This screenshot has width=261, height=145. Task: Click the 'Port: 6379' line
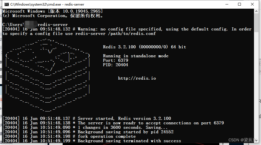[x=116, y=60]
